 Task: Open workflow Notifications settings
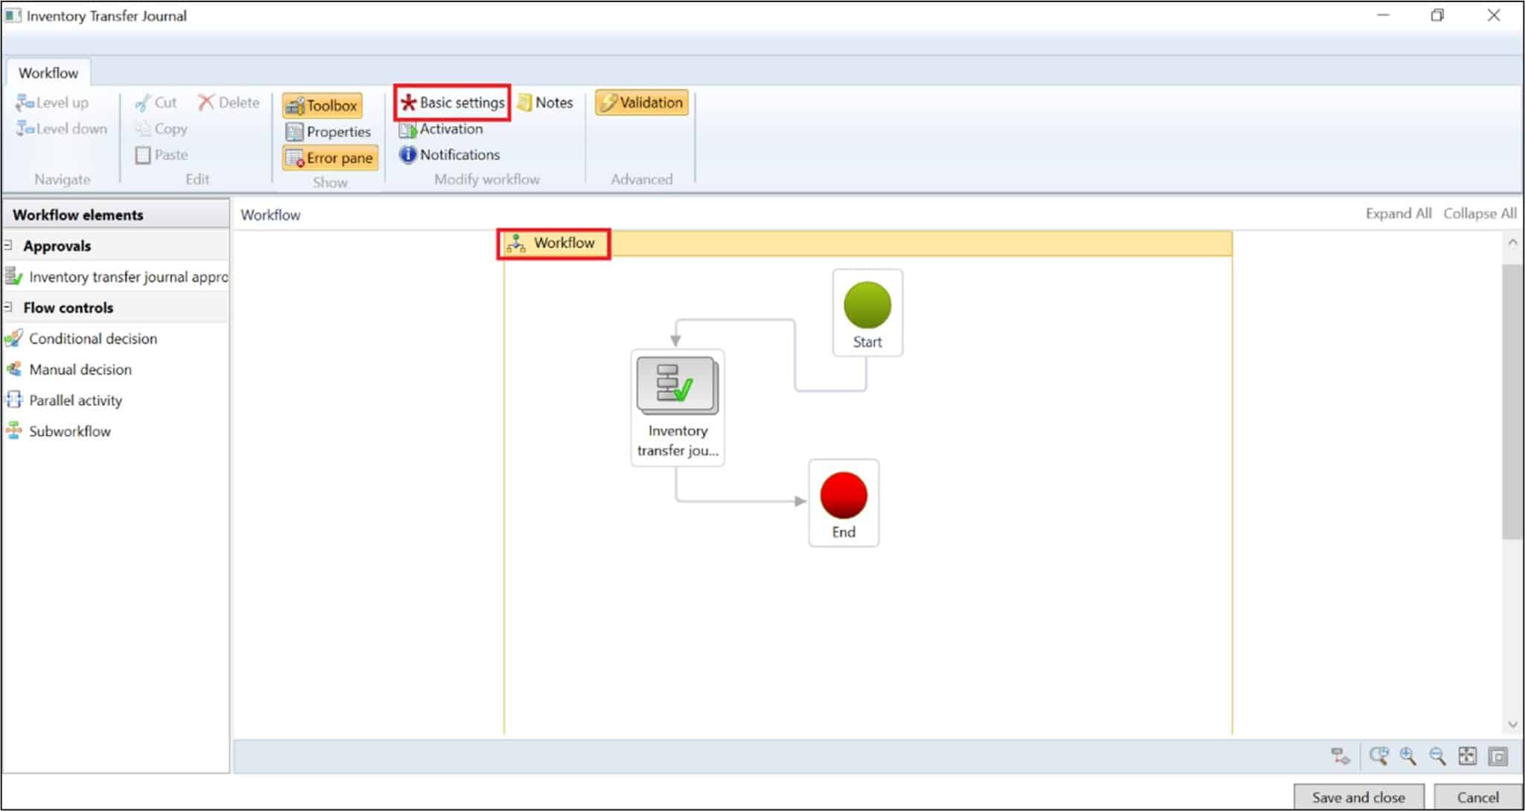tap(450, 154)
